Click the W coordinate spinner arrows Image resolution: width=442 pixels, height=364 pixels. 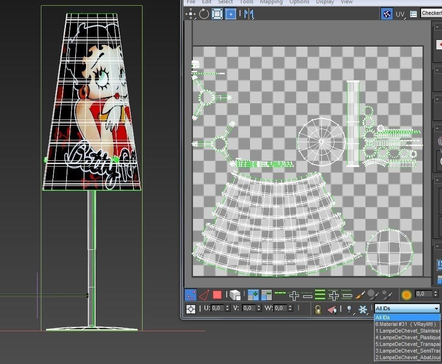(290, 308)
